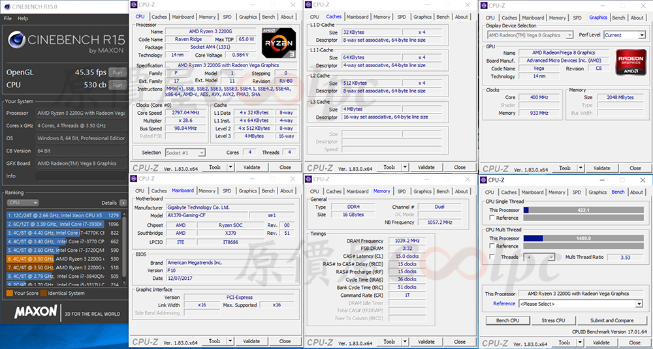Click the Cinebench sphere logo

(16, 40)
